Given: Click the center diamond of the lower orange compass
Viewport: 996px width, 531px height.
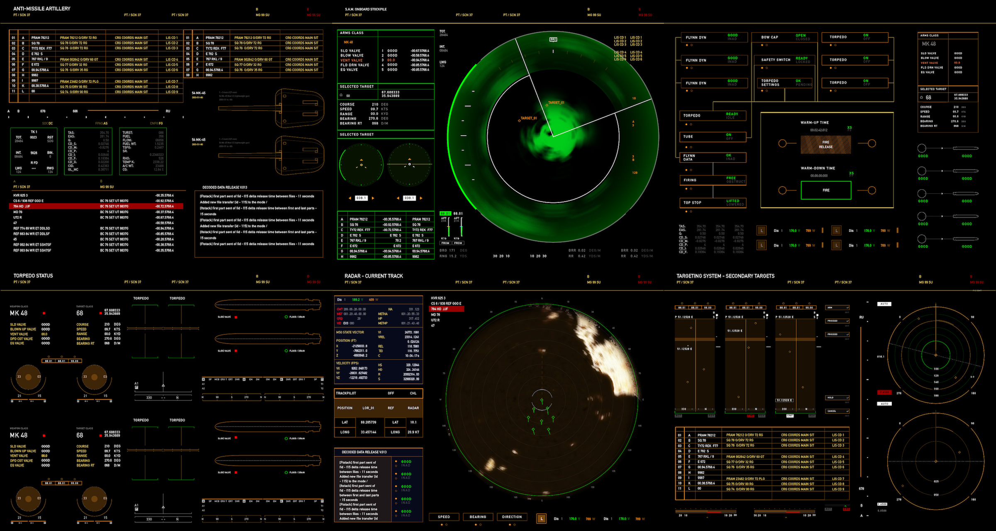Looking at the screenshot, I should (x=936, y=461).
